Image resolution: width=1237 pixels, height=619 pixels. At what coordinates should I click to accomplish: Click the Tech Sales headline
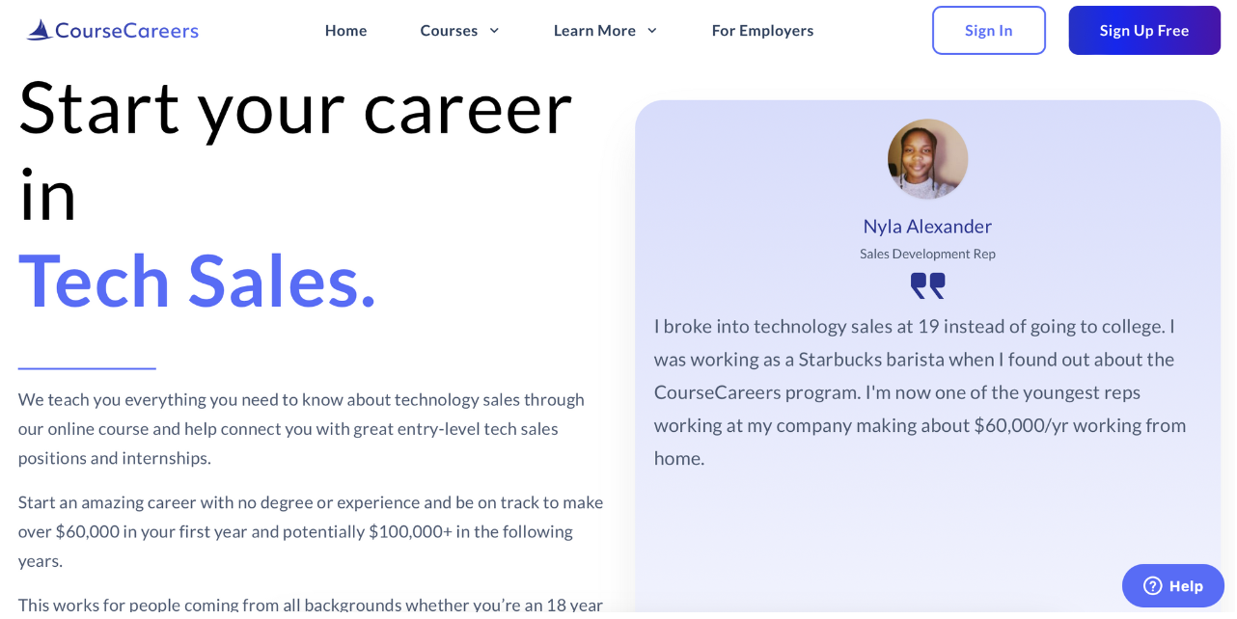tap(196, 281)
